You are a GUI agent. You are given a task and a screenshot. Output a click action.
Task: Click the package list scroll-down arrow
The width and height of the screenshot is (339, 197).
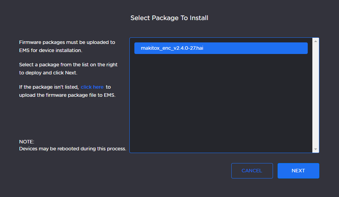click(x=315, y=149)
